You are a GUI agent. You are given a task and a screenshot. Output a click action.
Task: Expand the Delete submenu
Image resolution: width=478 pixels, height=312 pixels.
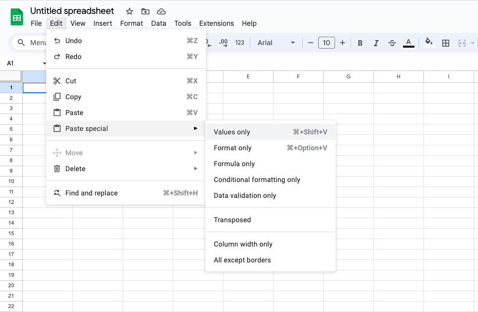click(126, 169)
